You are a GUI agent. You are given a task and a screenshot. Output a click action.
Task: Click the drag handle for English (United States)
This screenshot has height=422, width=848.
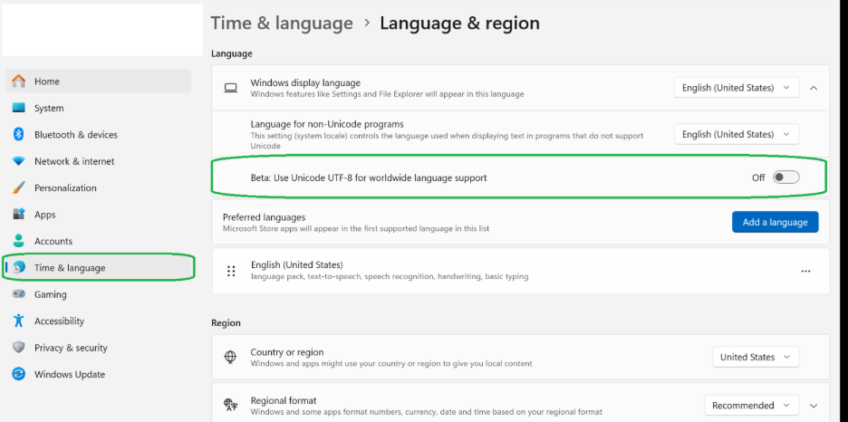click(231, 272)
